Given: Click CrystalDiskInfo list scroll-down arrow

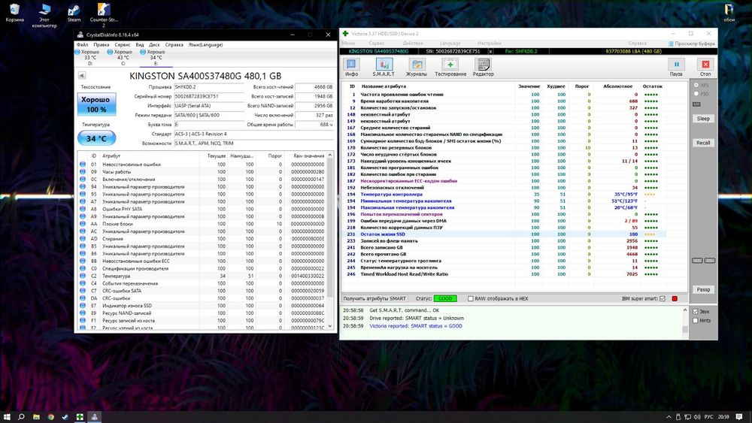Looking at the screenshot, I should pyautogui.click(x=330, y=326).
